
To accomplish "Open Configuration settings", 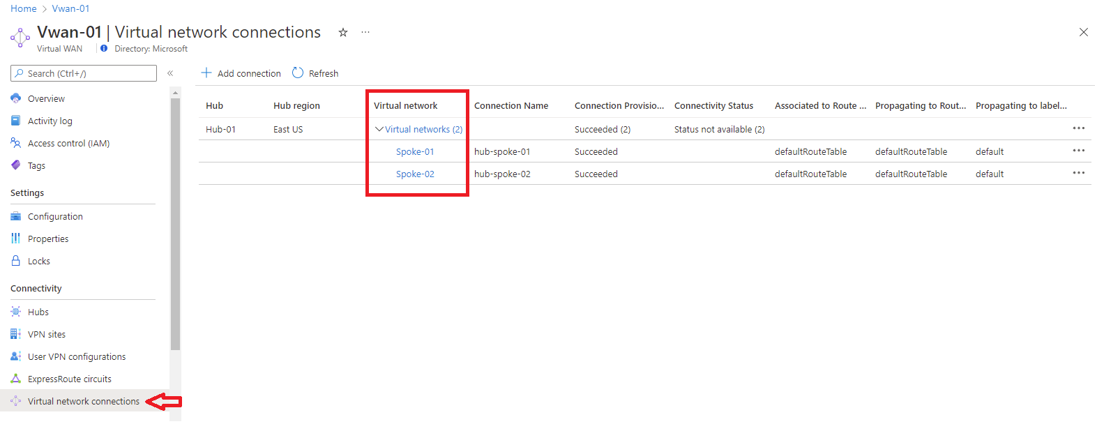I will [55, 217].
